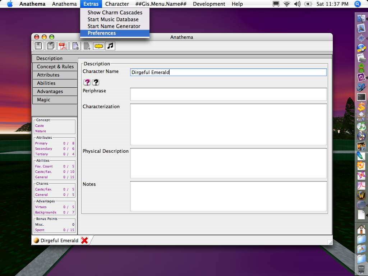Open the non-bold Anathema menu
This screenshot has width=368, height=276.
(x=64, y=4)
